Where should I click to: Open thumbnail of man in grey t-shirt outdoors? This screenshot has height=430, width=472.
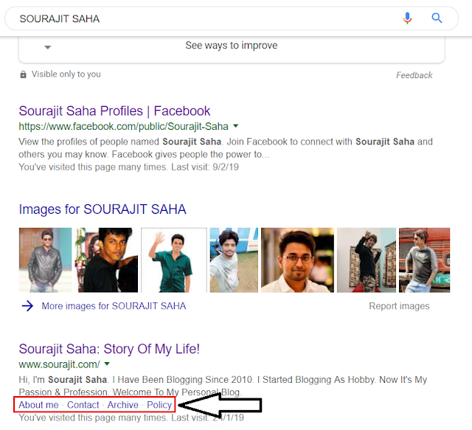coord(234,260)
